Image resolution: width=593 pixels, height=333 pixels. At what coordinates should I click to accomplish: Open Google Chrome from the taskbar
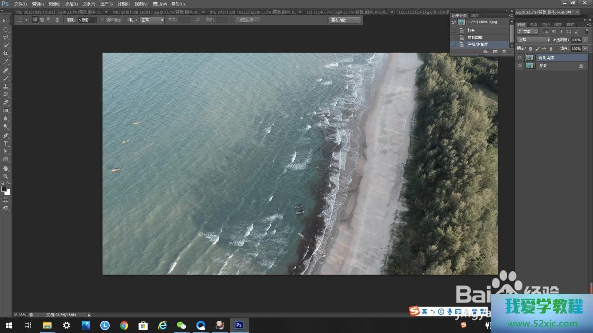coord(124,325)
